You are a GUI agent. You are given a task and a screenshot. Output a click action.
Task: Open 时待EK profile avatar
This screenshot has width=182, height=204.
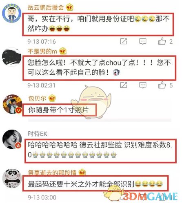click(12, 139)
